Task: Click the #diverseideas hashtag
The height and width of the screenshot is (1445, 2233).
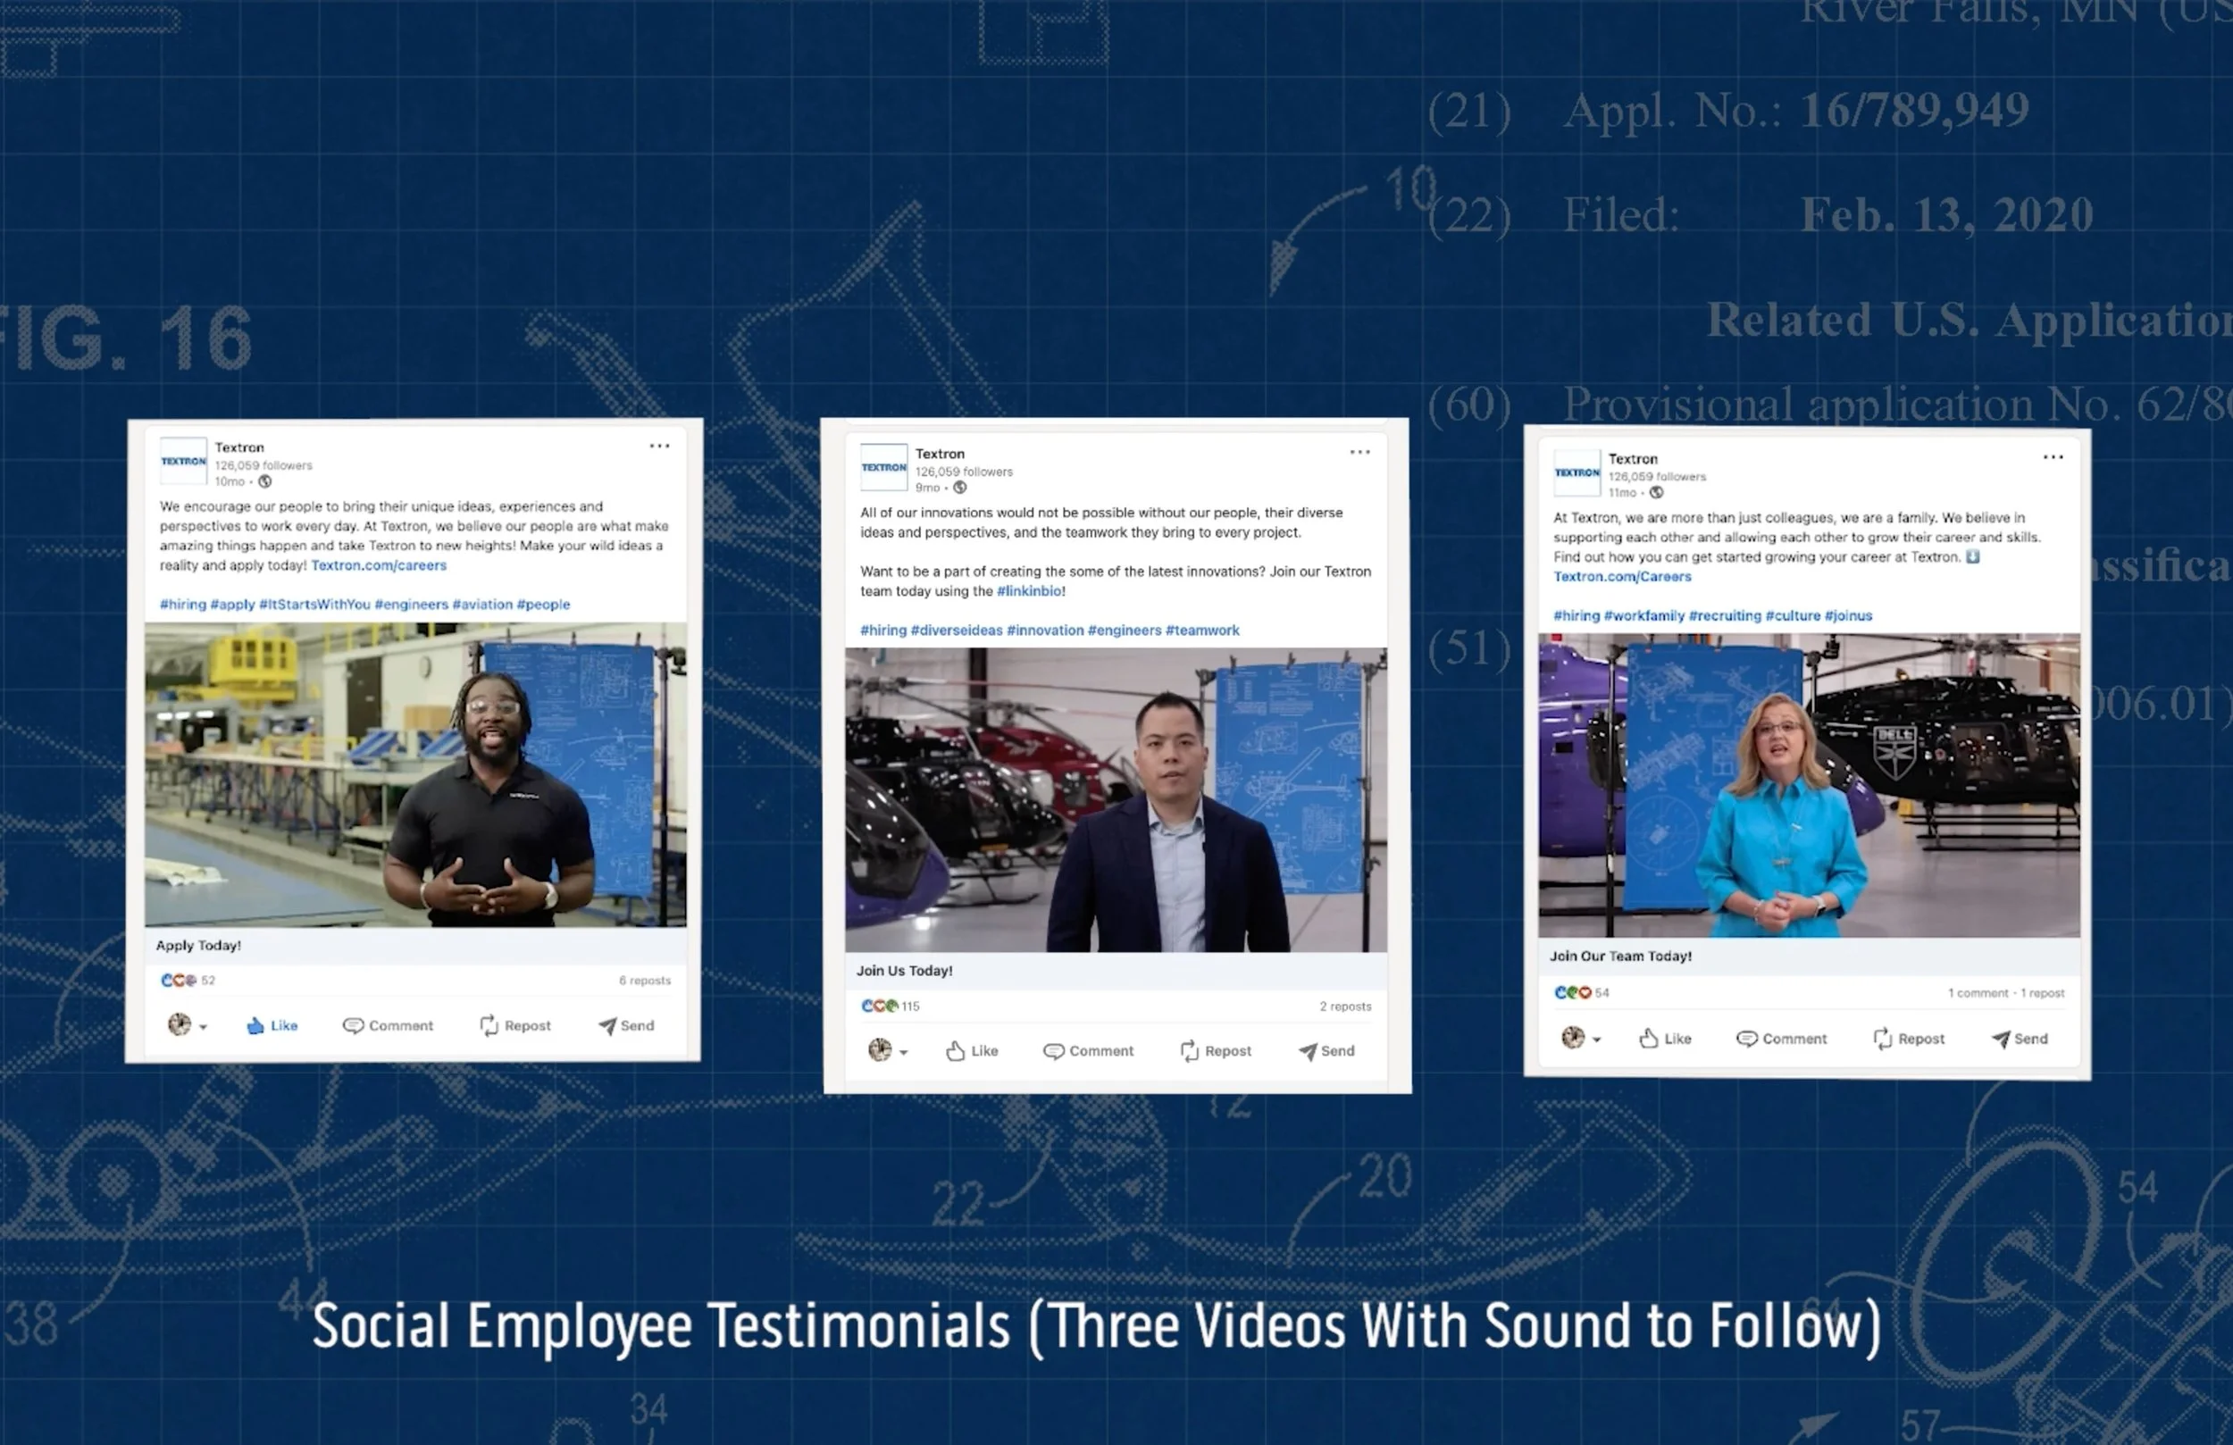Action: (957, 631)
